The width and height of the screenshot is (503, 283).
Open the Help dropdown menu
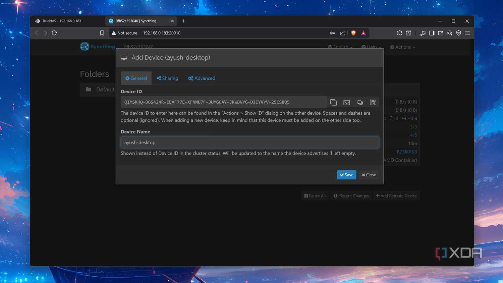click(371, 47)
